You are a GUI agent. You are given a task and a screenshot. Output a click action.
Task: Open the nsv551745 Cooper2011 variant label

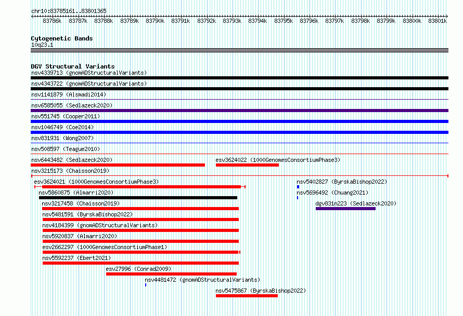(x=66, y=116)
